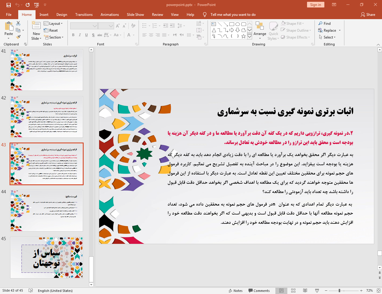Click the Share button
The height and width of the screenshot is (294, 382).
[x=368, y=15]
